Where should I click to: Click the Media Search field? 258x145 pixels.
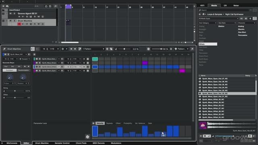click(224, 10)
